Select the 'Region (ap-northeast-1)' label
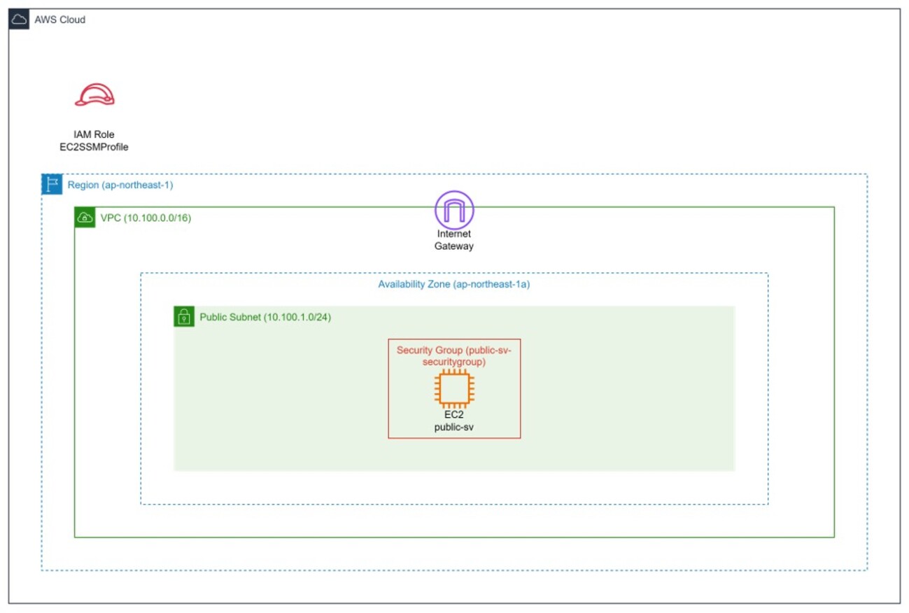 coord(120,185)
